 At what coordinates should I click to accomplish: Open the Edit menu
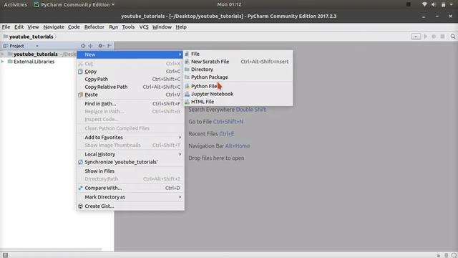(x=19, y=27)
